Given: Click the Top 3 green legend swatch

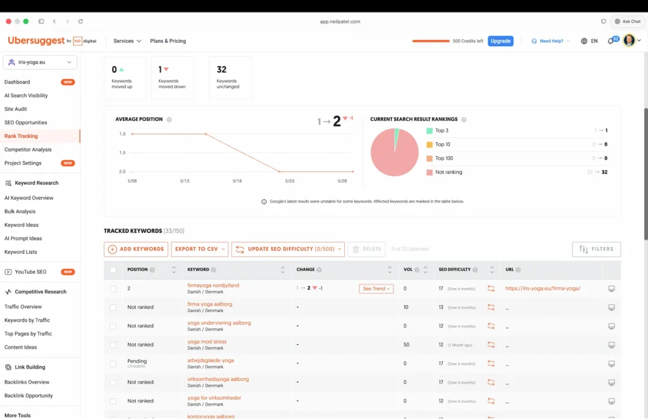Looking at the screenshot, I should point(430,130).
